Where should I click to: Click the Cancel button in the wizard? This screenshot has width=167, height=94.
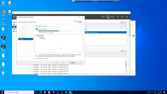pyautogui.click(x=80, y=63)
